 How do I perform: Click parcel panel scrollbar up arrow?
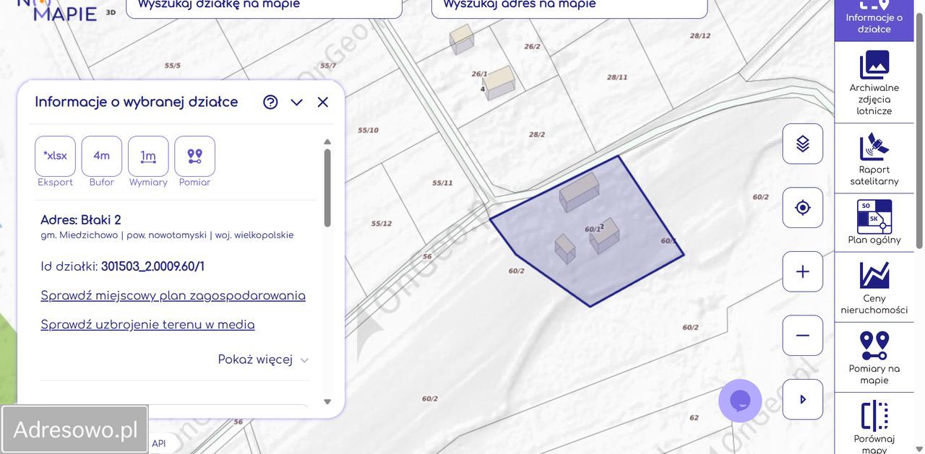[327, 141]
